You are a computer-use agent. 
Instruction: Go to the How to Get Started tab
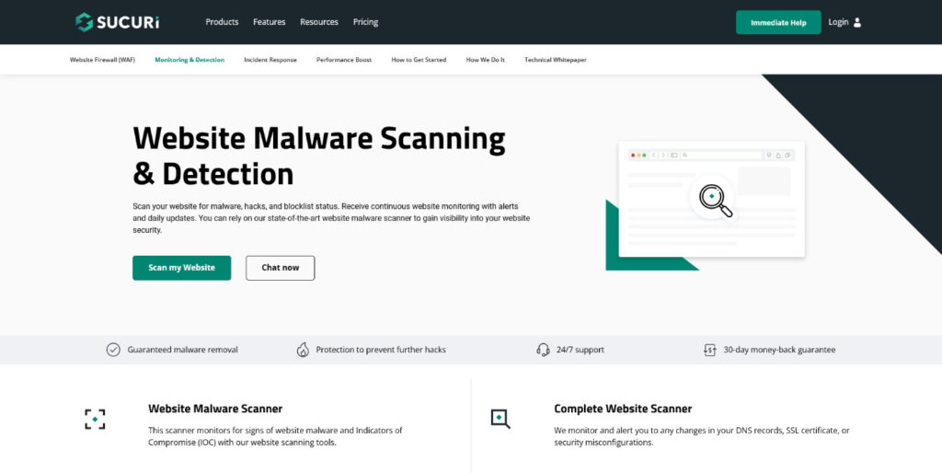click(x=419, y=60)
